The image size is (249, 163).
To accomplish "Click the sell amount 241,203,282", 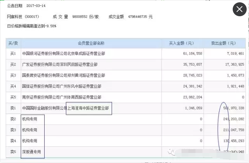I will pos(233,119).
